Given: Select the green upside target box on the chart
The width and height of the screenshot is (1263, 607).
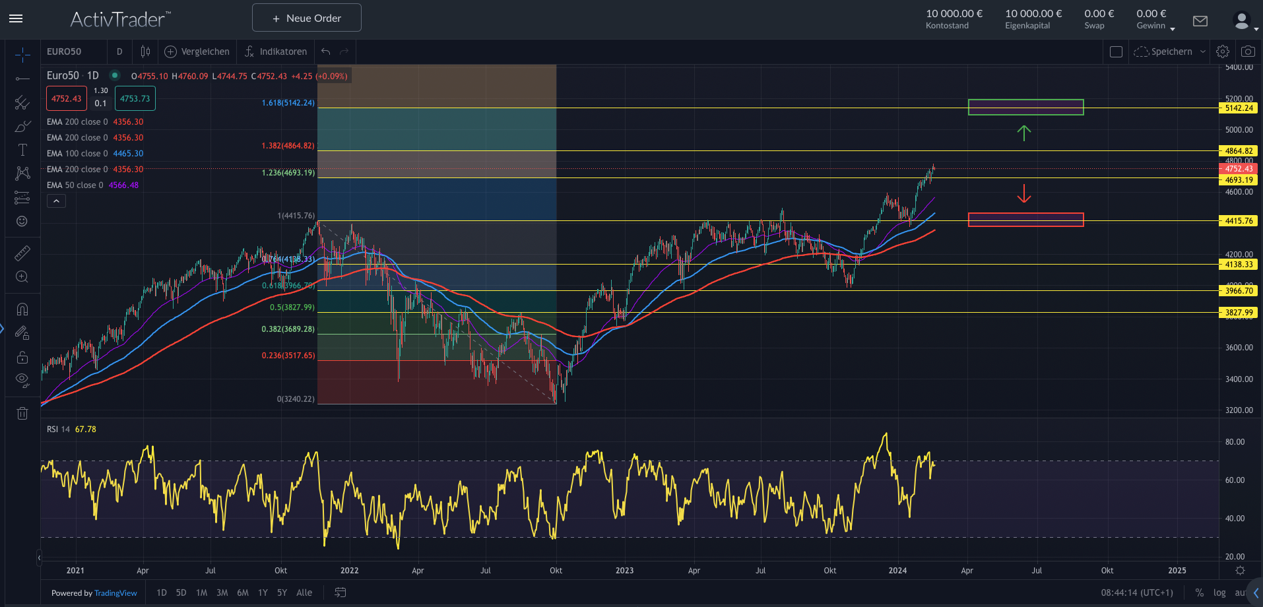Looking at the screenshot, I should [x=1025, y=106].
